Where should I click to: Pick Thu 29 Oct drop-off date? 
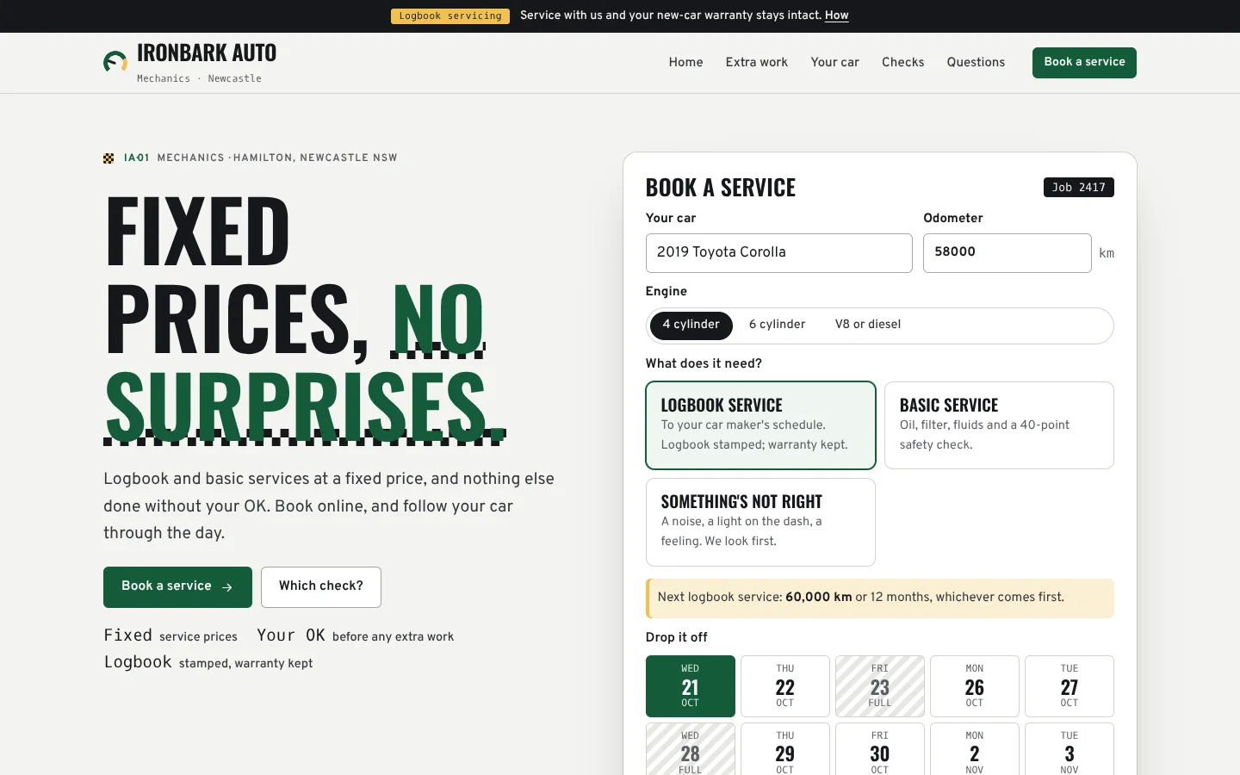pos(785,749)
